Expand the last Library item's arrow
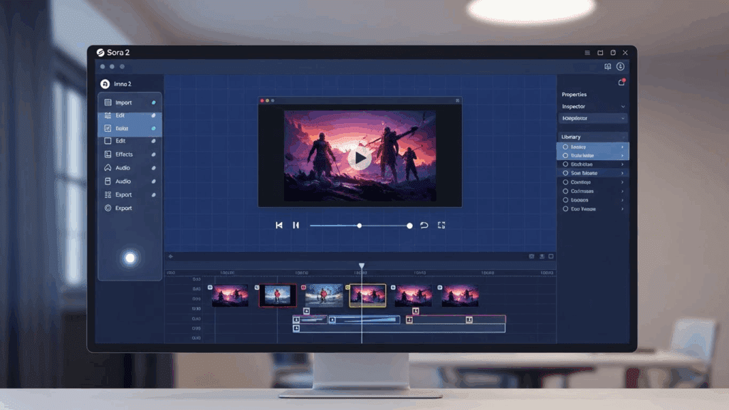 tap(622, 209)
